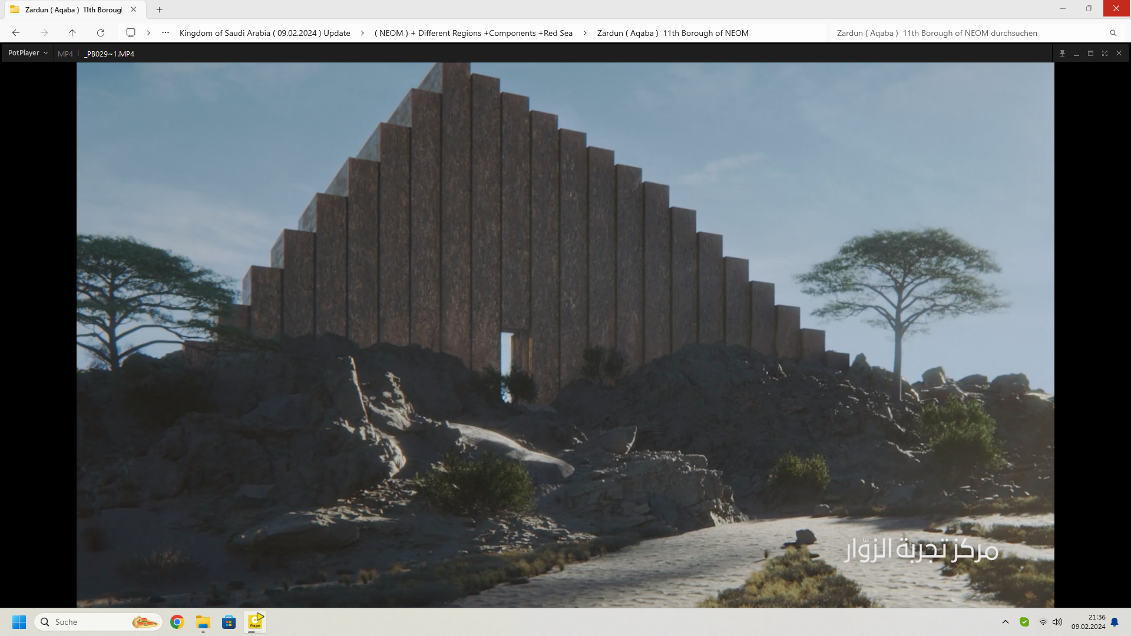Go back in File Explorer
This screenshot has height=636, width=1131.
(x=16, y=33)
